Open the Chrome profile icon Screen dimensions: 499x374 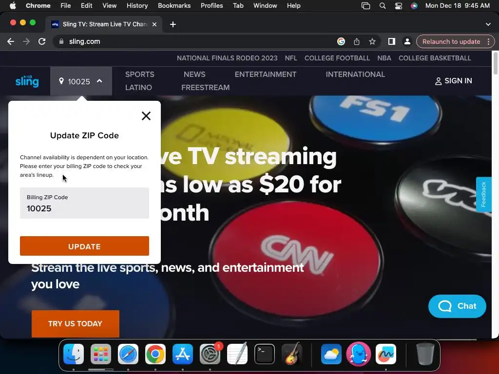407,42
